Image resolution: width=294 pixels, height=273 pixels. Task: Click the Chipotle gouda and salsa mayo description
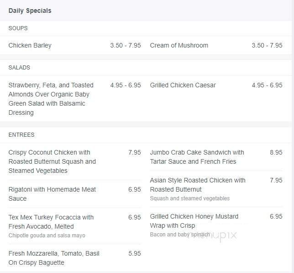47,236
